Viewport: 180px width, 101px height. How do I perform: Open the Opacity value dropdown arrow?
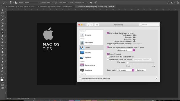[x=52, y=3]
